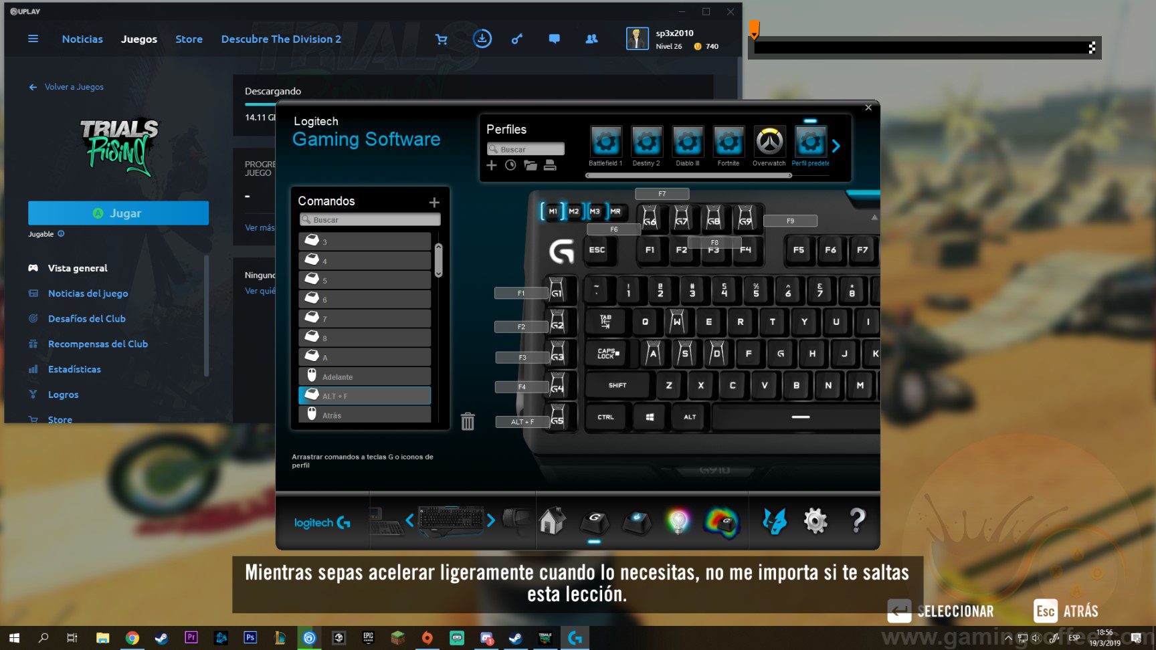Open the Store tab in Uplay
This screenshot has width=1156, height=650.
click(x=189, y=39)
